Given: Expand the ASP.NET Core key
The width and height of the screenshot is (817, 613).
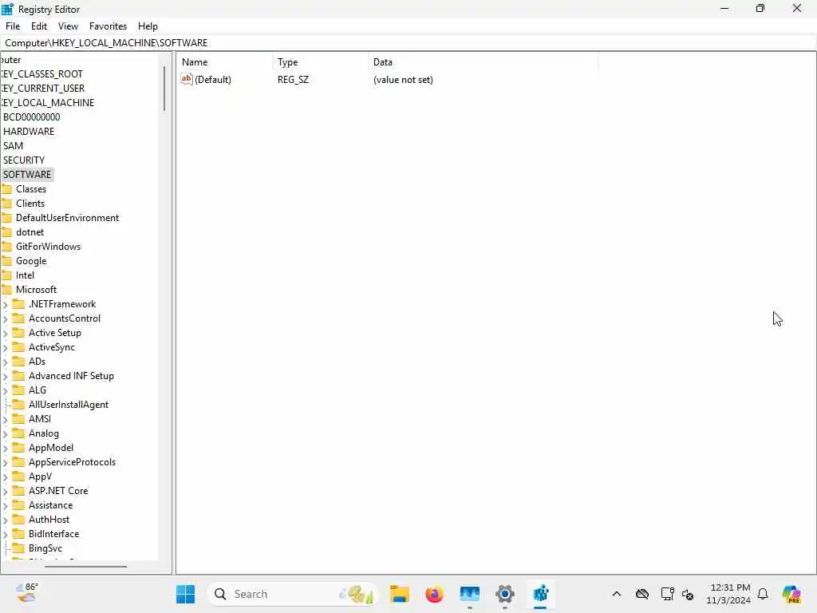Looking at the screenshot, I should point(6,491).
